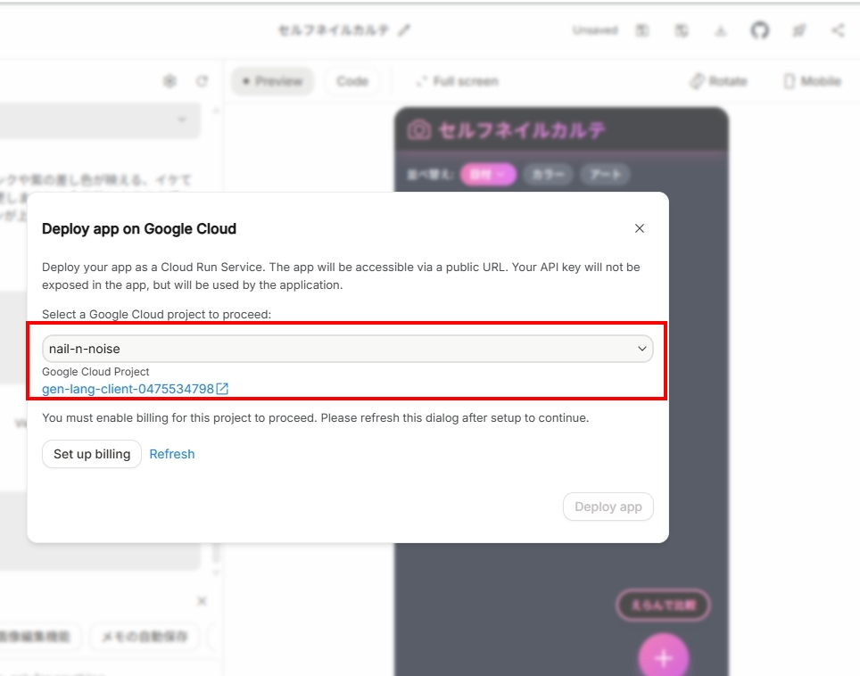This screenshot has height=676, width=860.
Task: Select the Preview tab
Action: pyautogui.click(x=272, y=81)
